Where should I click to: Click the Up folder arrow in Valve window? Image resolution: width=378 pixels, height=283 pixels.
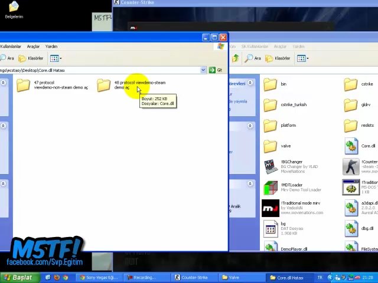236,58
